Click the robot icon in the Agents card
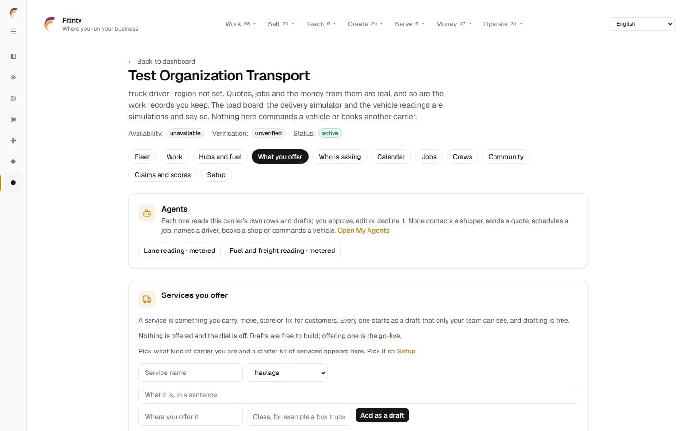The width and height of the screenshot is (690, 431). tap(147, 214)
